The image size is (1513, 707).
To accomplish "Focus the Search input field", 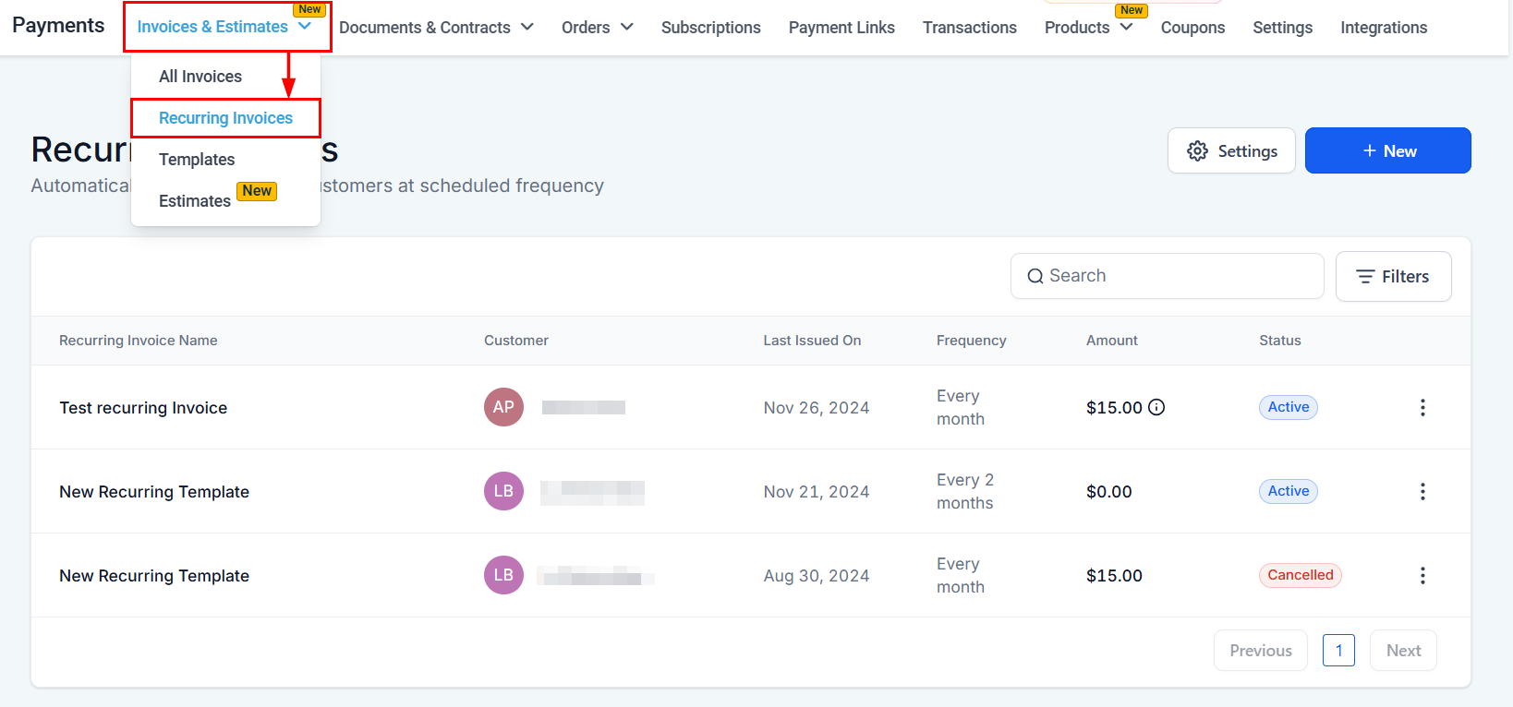I will [1167, 276].
